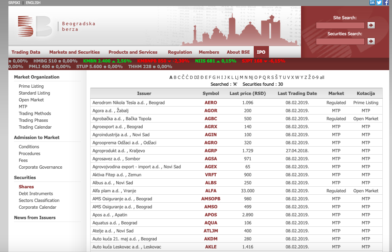The image size is (392, 252).
Task: Click the Last price (RSD) column header
Action: [x=248, y=93]
